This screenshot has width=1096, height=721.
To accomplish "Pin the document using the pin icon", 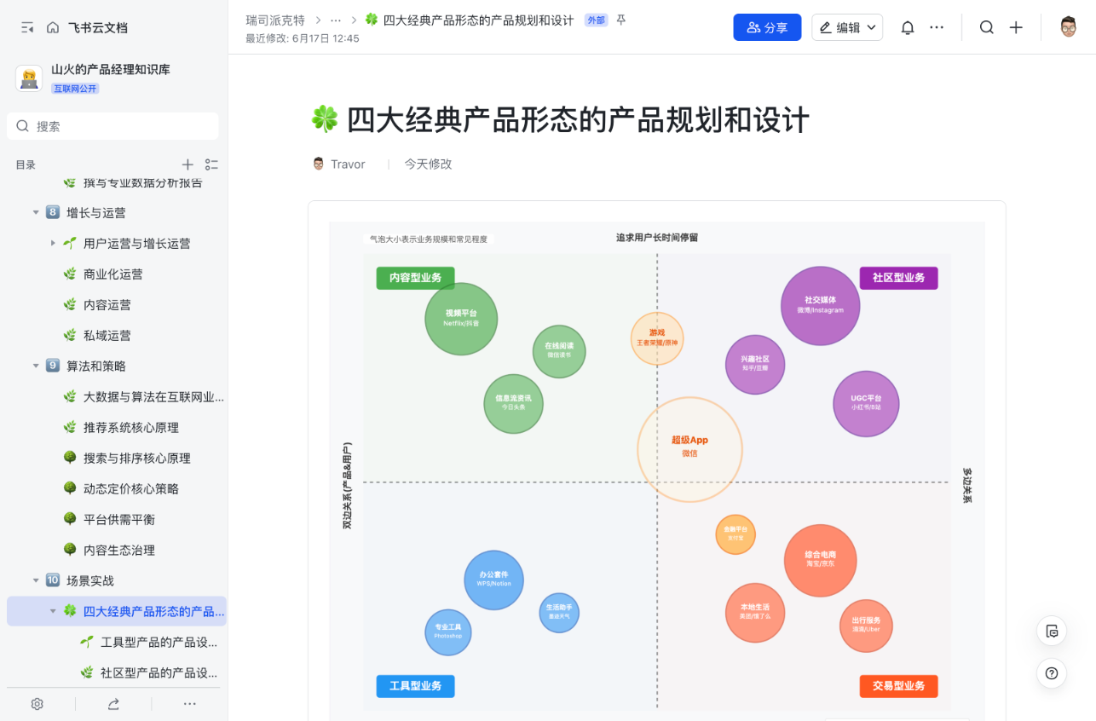I will click(x=620, y=20).
